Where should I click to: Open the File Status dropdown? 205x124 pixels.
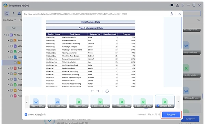pos(10,20)
